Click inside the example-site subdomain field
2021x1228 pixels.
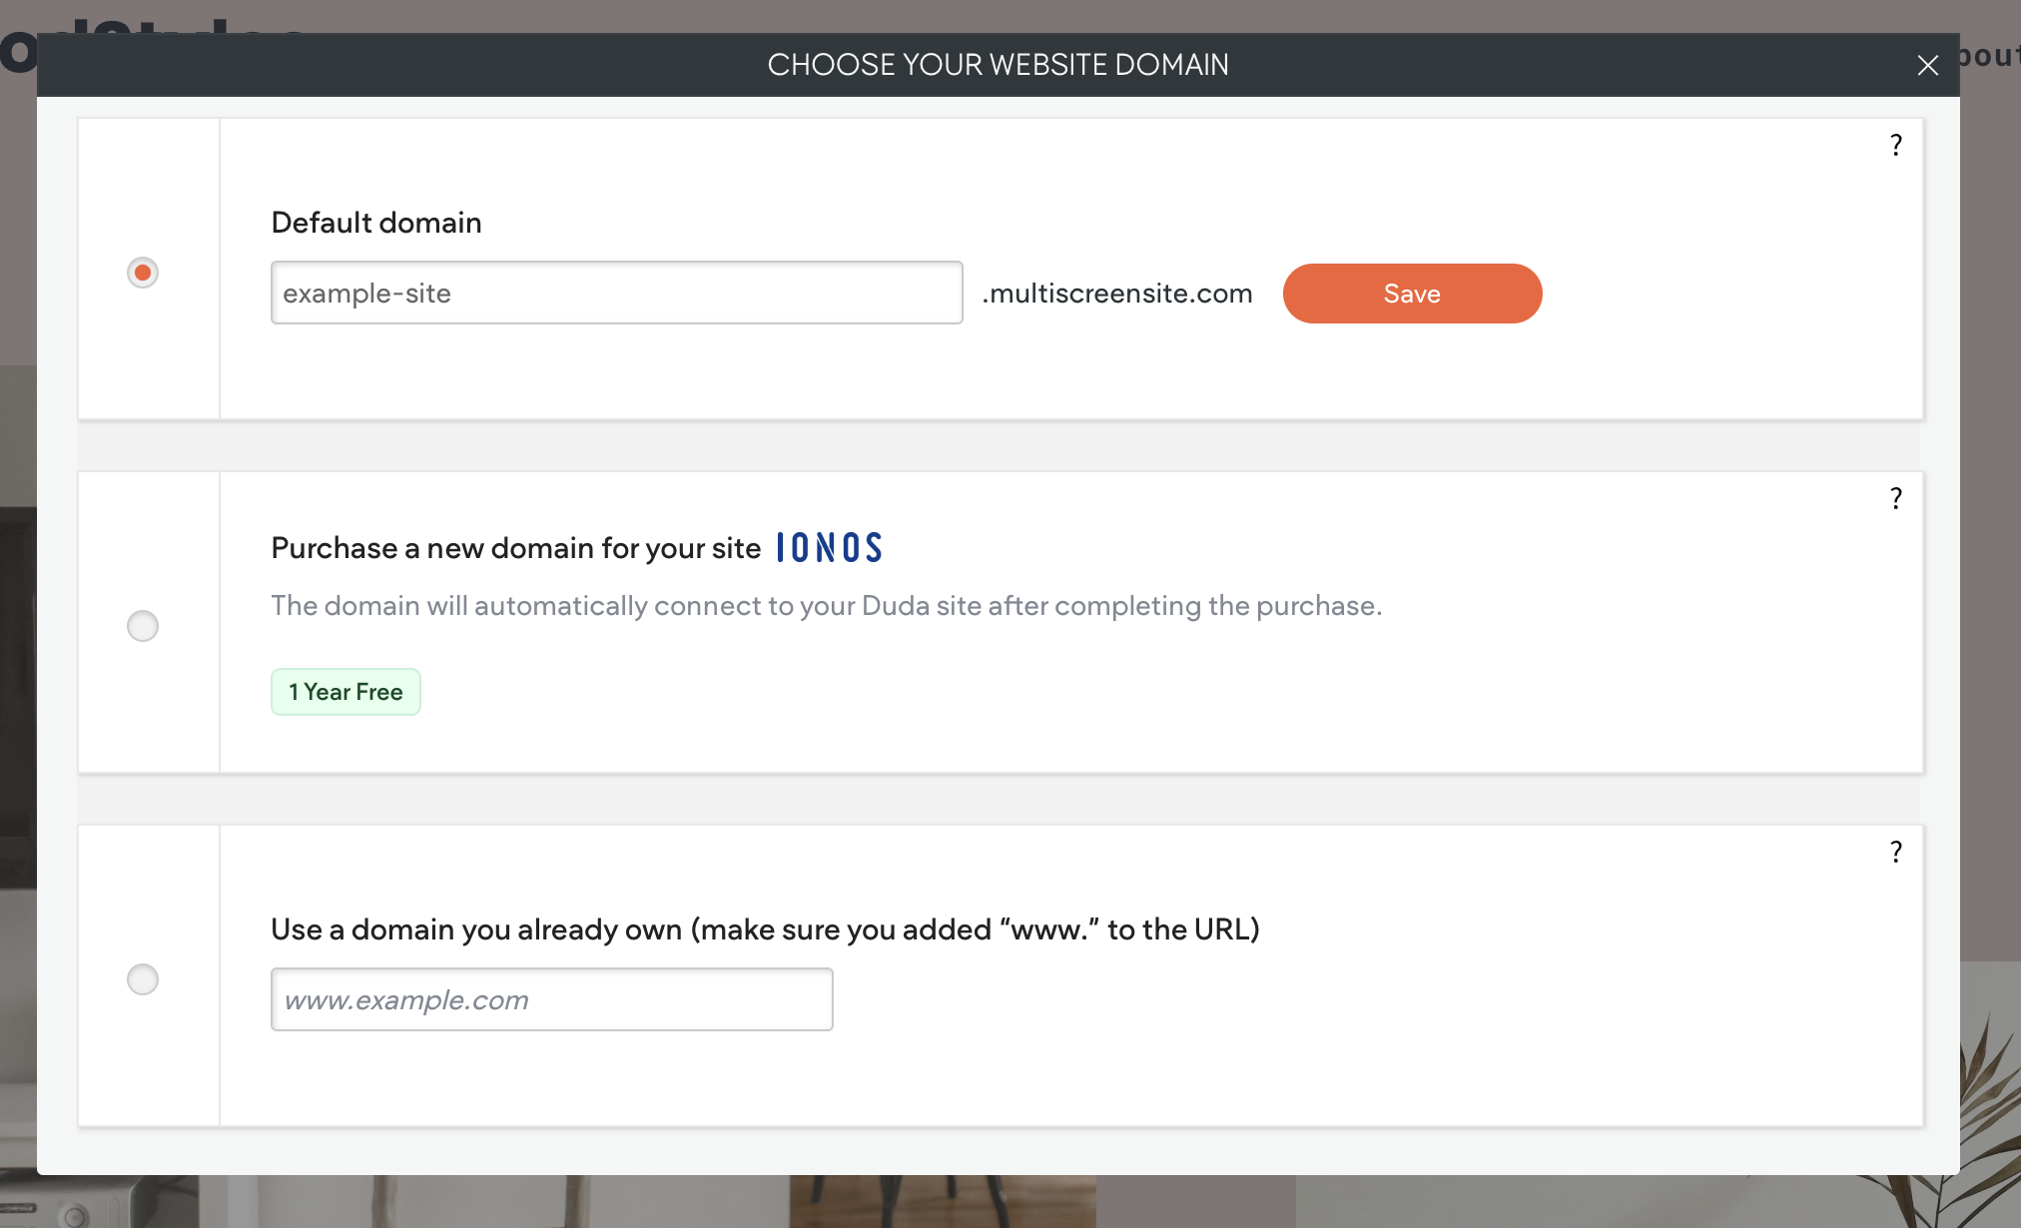[x=616, y=293]
